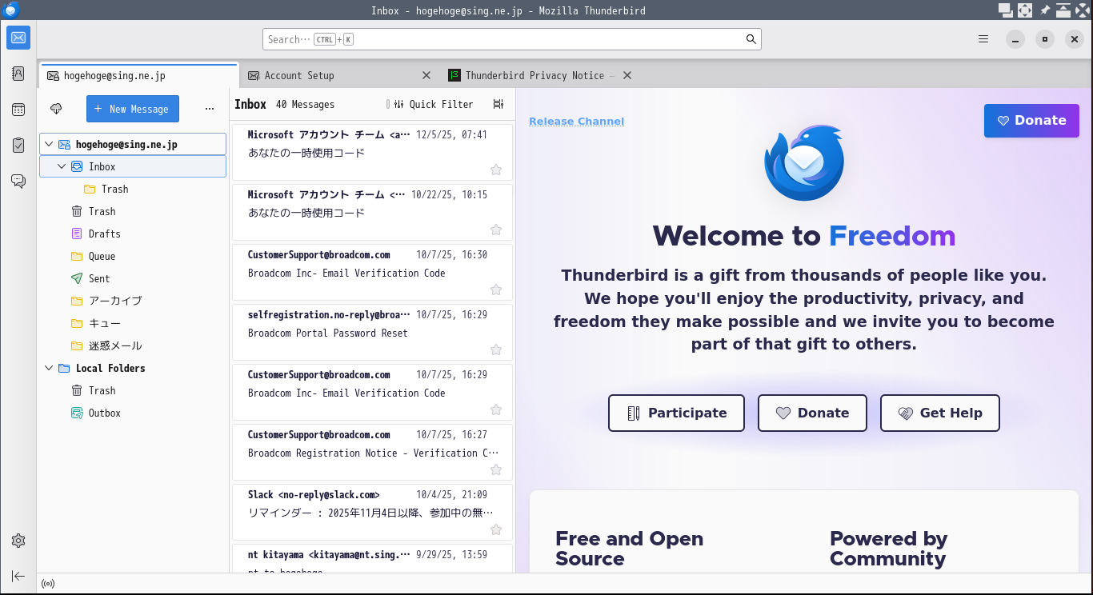This screenshot has height=595, width=1093.
Task: Star the Microsoft message dated 12/5/25
Action: point(496,170)
